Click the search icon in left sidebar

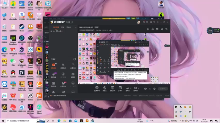point(45,37)
